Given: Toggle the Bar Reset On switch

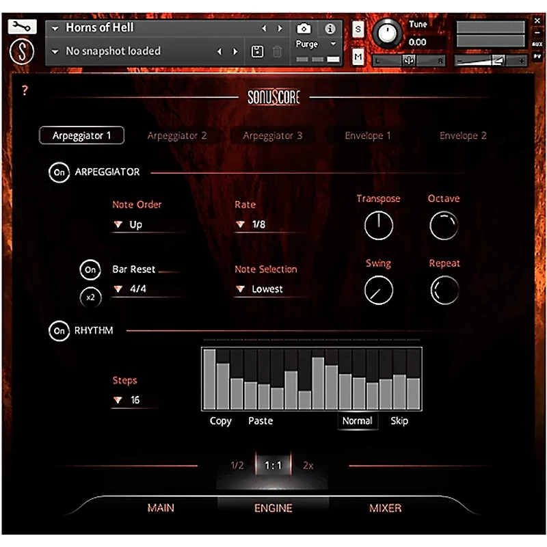Looking at the screenshot, I should tap(90, 269).
